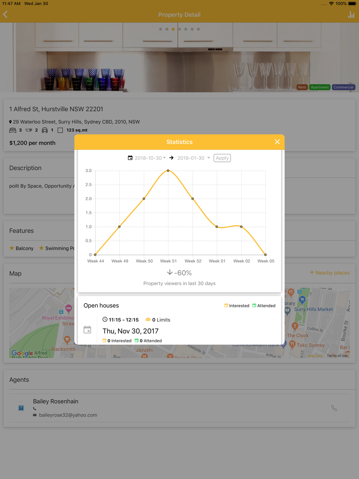
Task: Click the Wi-Fi status icon
Action: (x=331, y=4)
